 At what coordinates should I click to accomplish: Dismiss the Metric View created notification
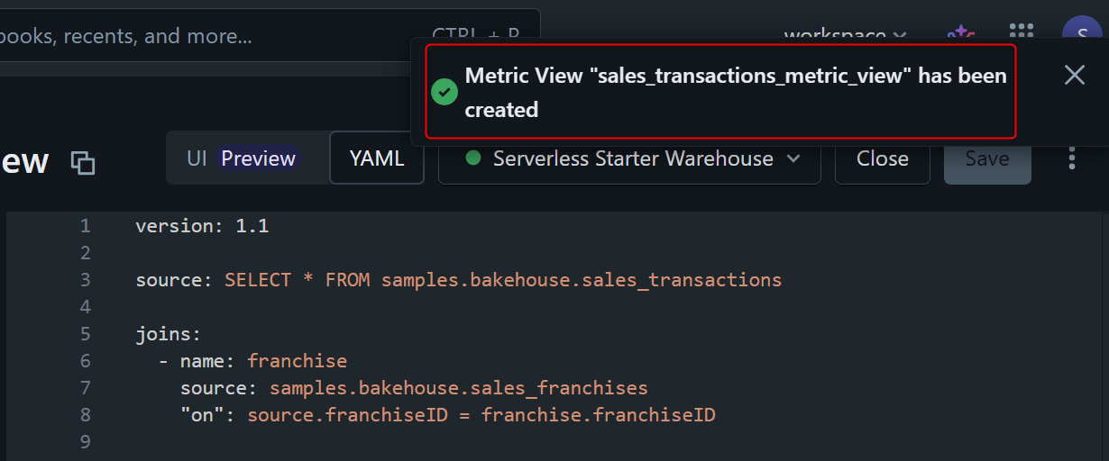1074,75
